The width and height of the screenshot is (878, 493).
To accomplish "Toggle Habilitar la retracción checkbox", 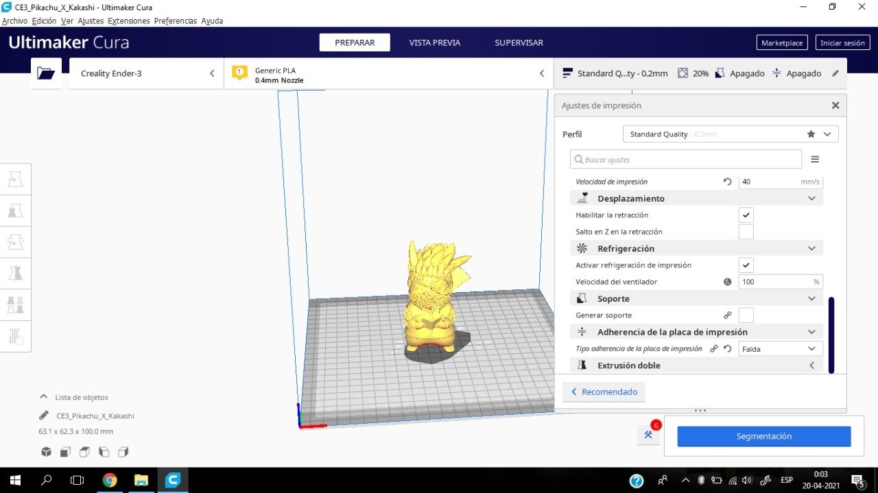I will click(746, 215).
